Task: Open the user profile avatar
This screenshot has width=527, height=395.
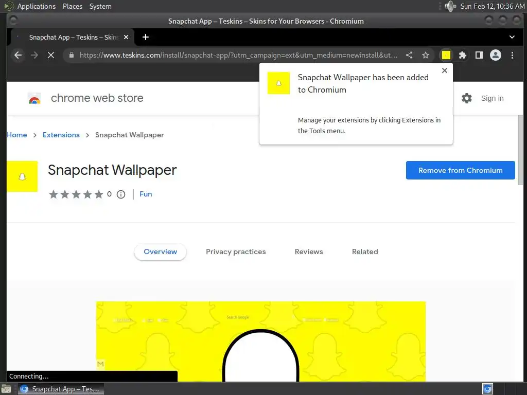Action: [496, 55]
